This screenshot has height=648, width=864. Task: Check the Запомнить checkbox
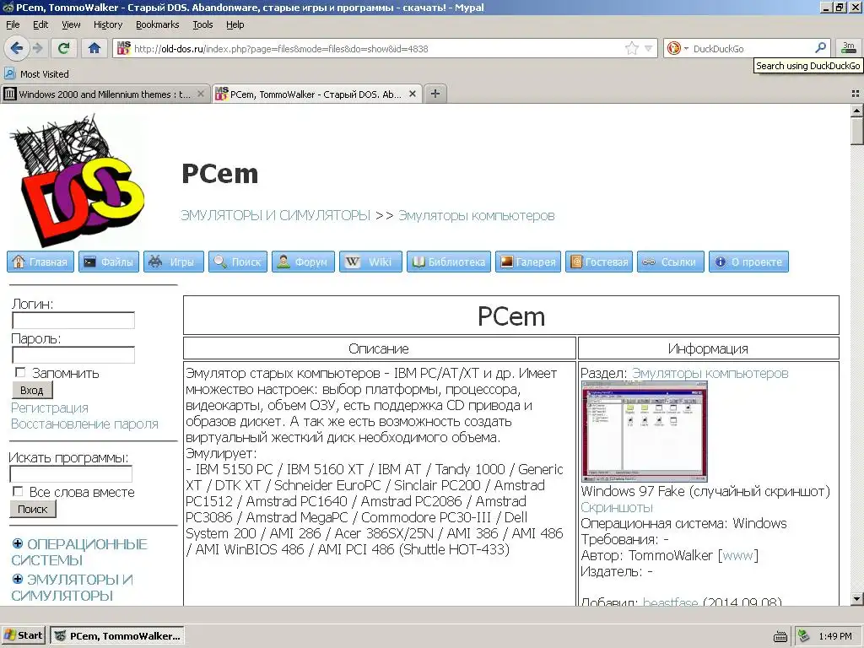(20, 372)
